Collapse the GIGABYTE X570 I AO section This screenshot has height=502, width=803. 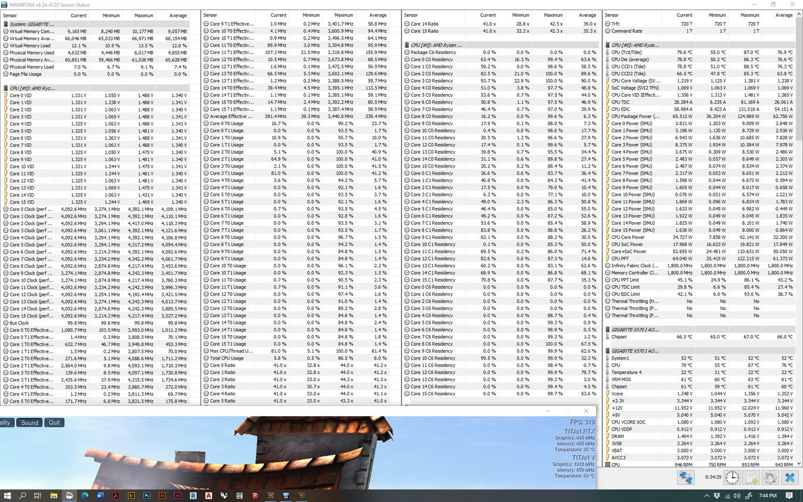(606, 328)
